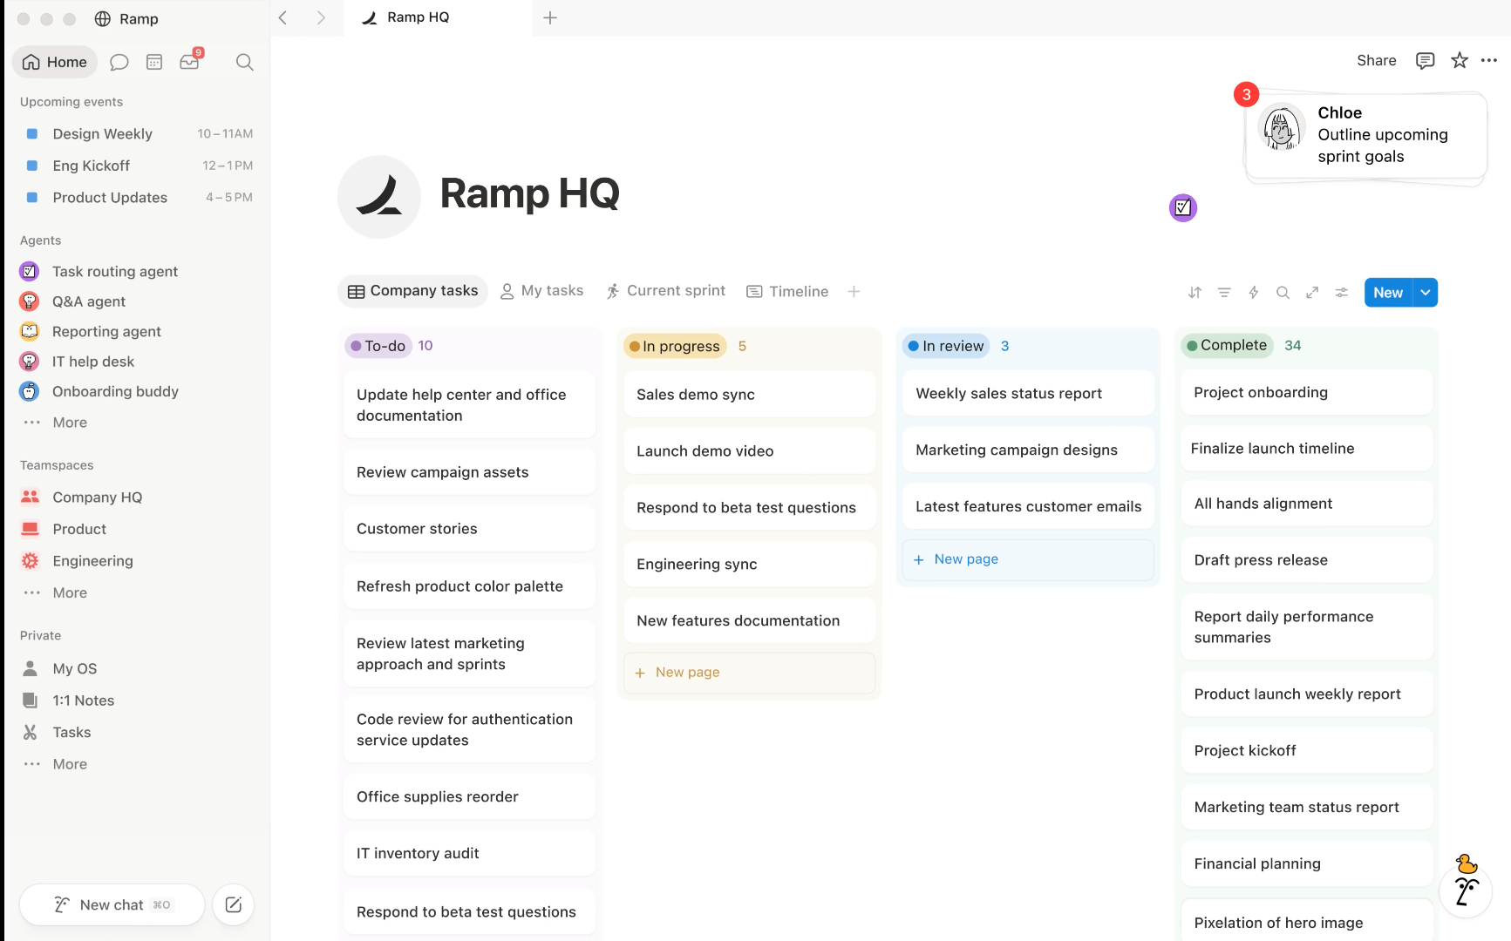Go forward with the right arrow
The height and width of the screenshot is (941, 1511).
coord(321,17)
